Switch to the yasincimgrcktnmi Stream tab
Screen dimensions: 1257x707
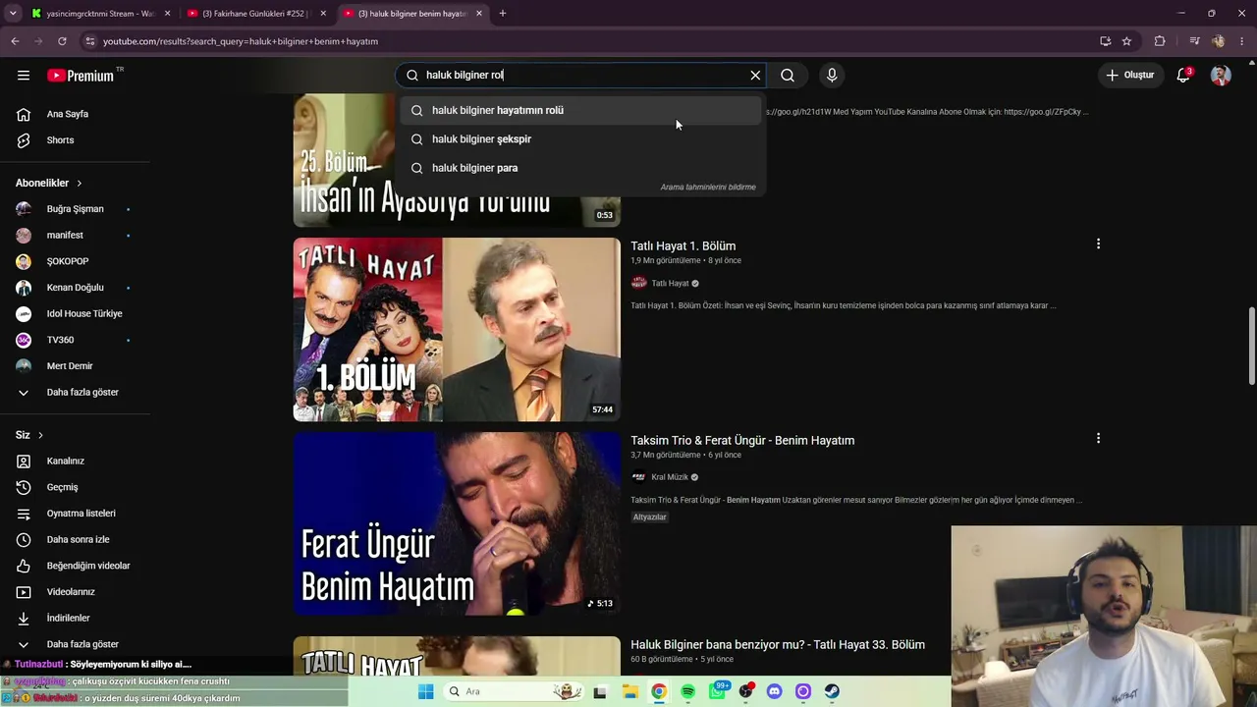coord(101,14)
